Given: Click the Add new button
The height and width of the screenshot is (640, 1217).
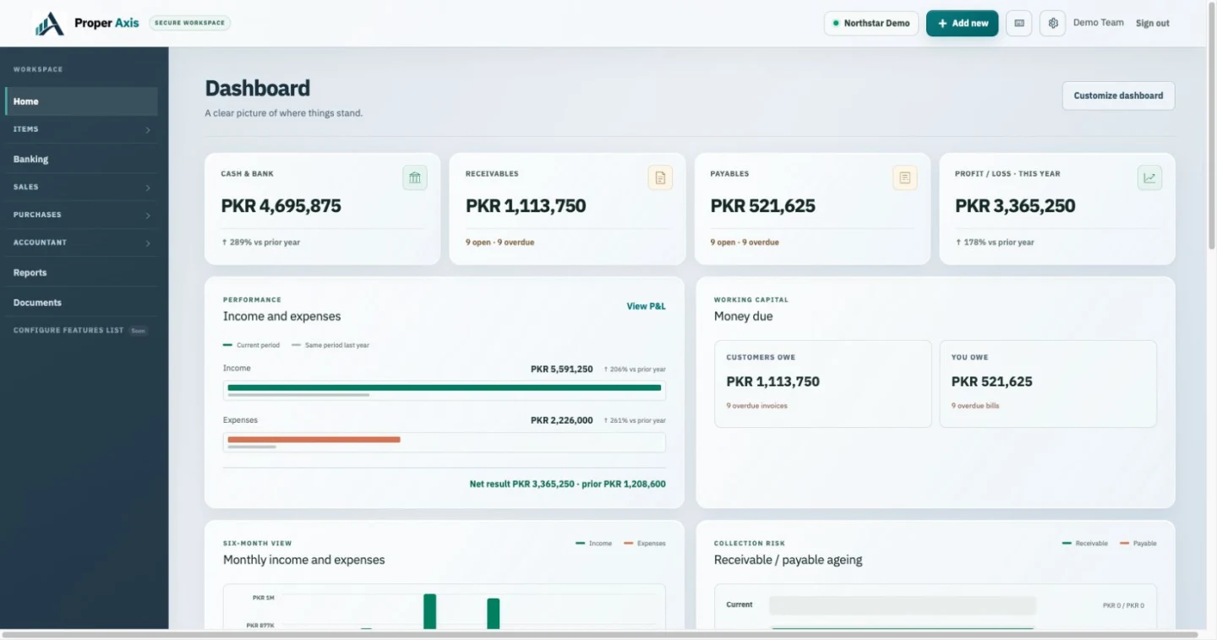Looking at the screenshot, I should (x=963, y=24).
